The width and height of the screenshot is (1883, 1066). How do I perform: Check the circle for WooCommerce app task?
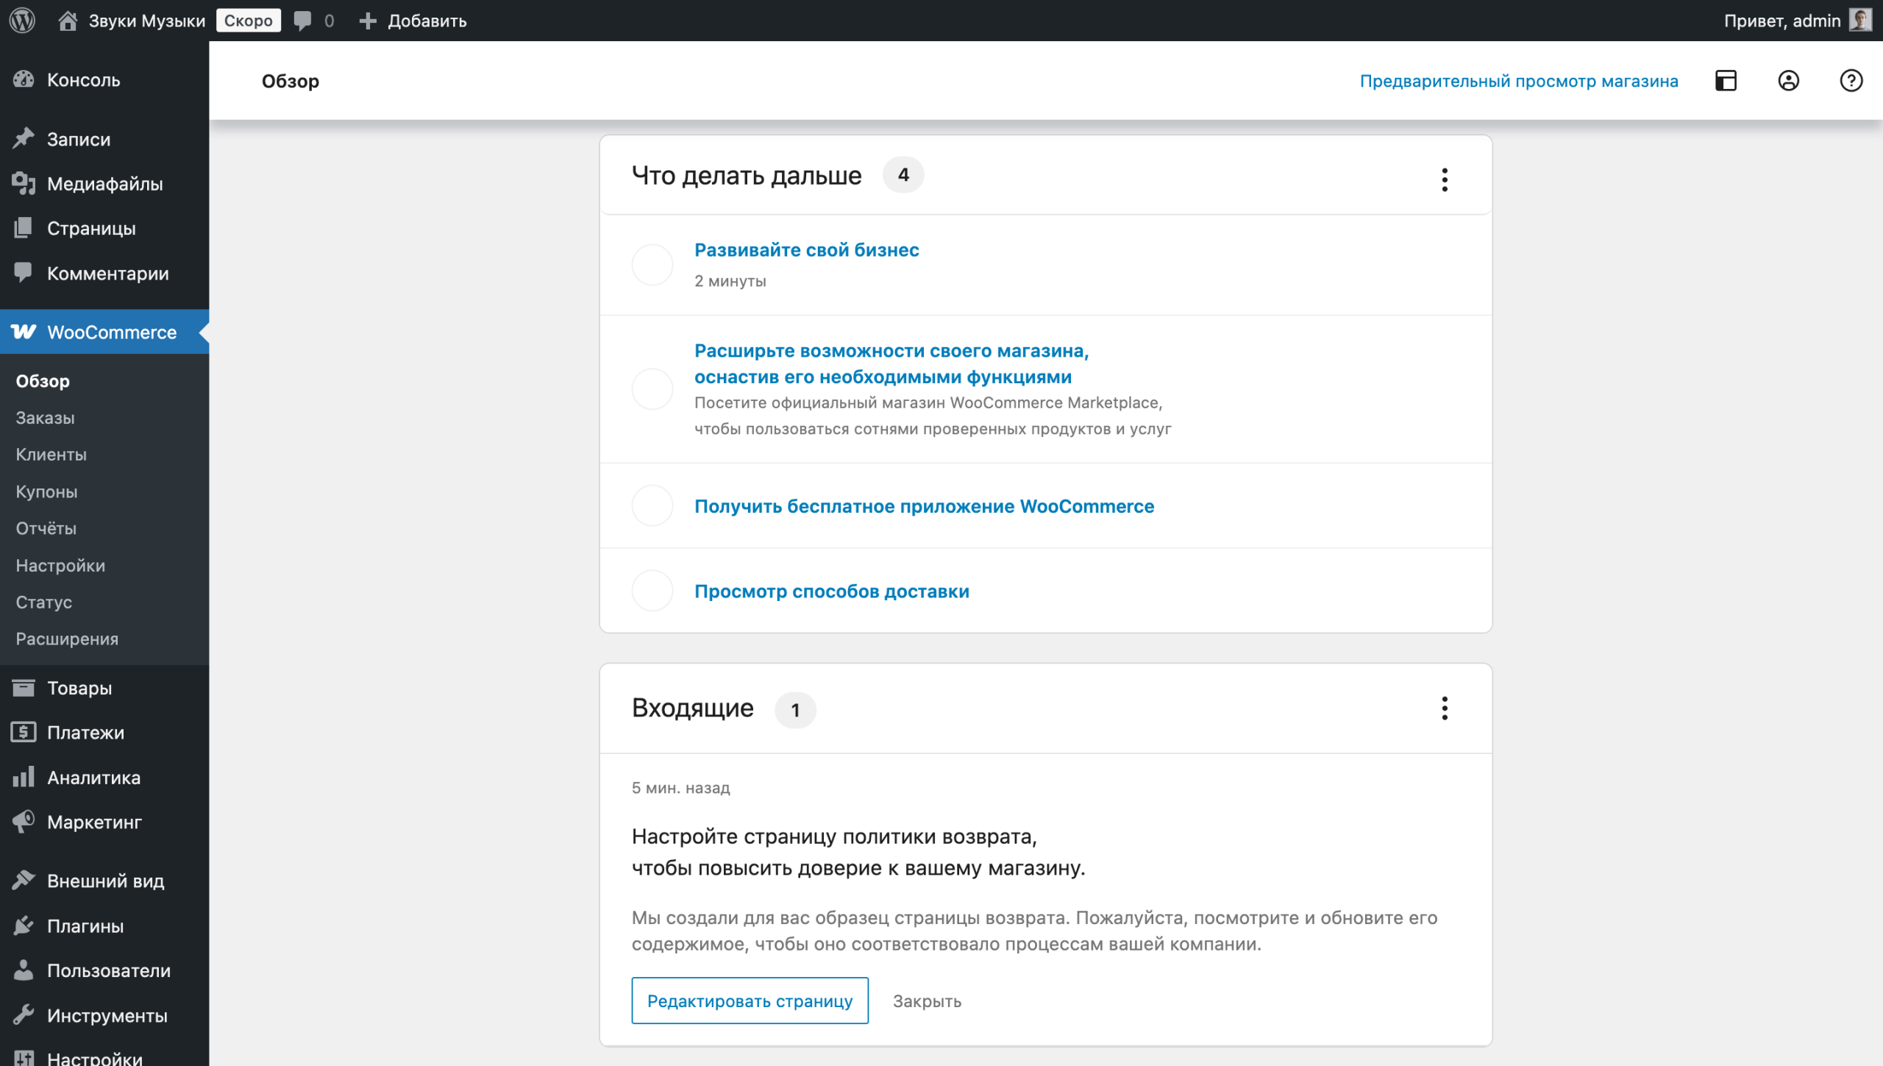(x=652, y=506)
